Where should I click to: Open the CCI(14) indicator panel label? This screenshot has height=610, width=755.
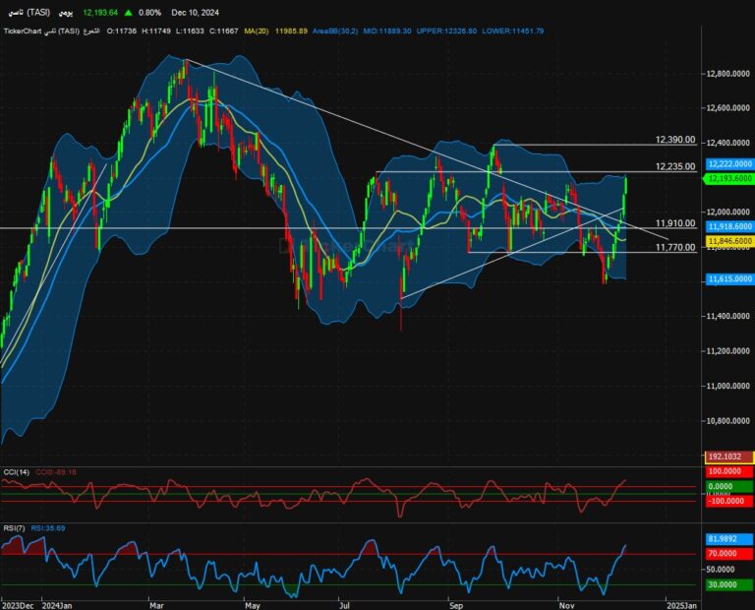coord(18,473)
